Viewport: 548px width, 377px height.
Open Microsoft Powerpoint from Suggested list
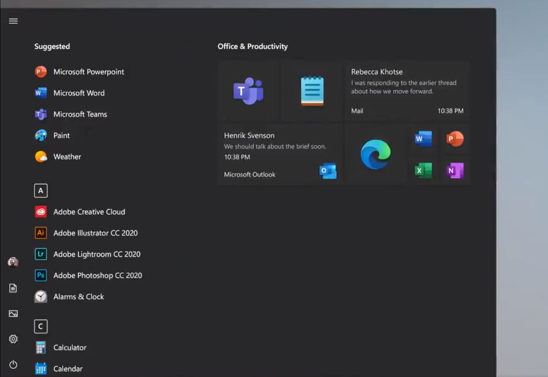tap(79, 72)
